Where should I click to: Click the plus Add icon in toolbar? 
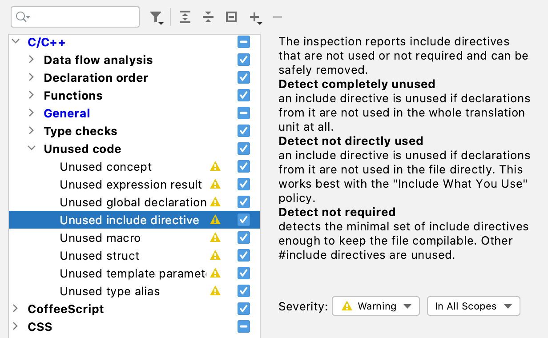255,17
